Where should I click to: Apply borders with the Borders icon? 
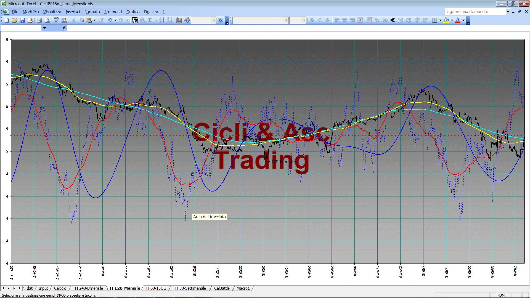(x=434, y=20)
